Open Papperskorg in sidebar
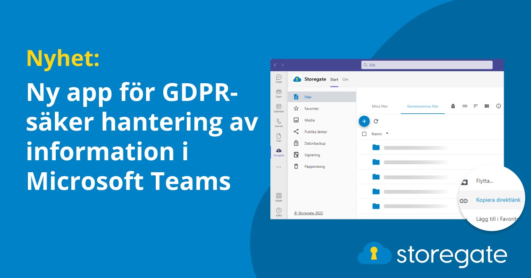This screenshot has height=278, width=531. 322,166
